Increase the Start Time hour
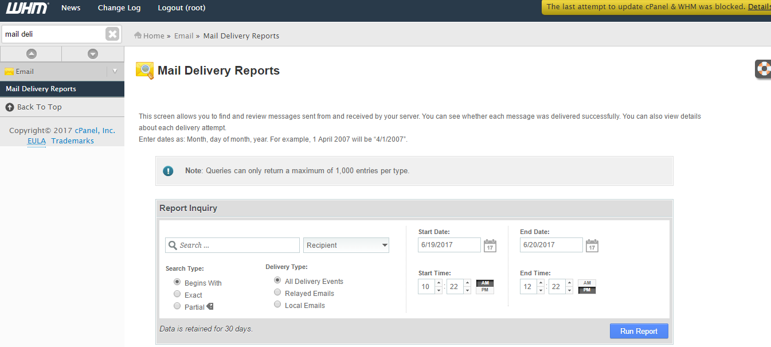Image resolution: width=771 pixels, height=347 pixels. tap(439, 283)
